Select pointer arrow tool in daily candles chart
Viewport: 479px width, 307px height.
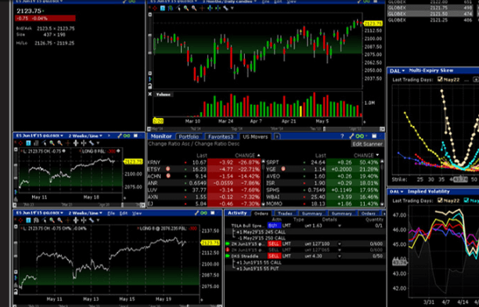(x=178, y=9)
